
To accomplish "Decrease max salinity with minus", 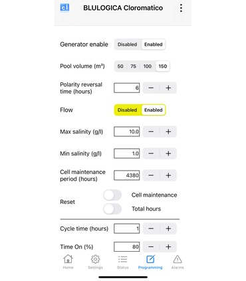I will click(151, 132).
